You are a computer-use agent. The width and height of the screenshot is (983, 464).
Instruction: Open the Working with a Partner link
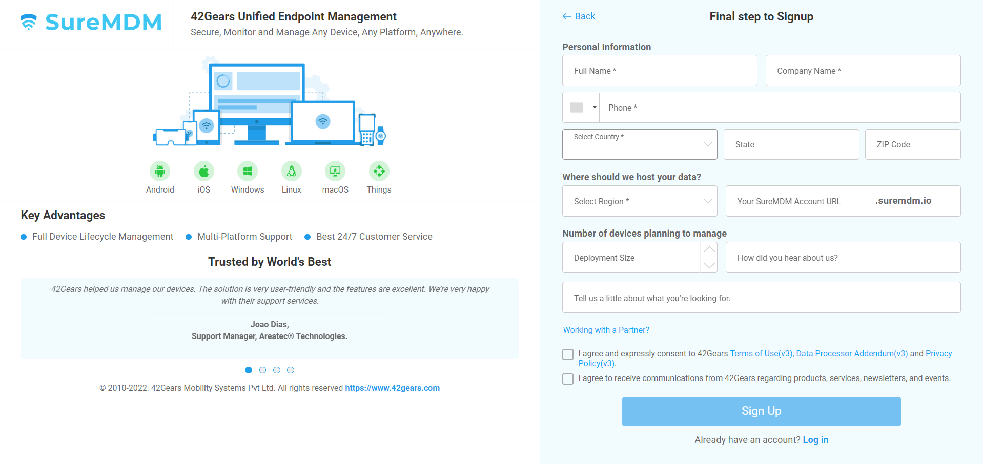pyautogui.click(x=605, y=330)
